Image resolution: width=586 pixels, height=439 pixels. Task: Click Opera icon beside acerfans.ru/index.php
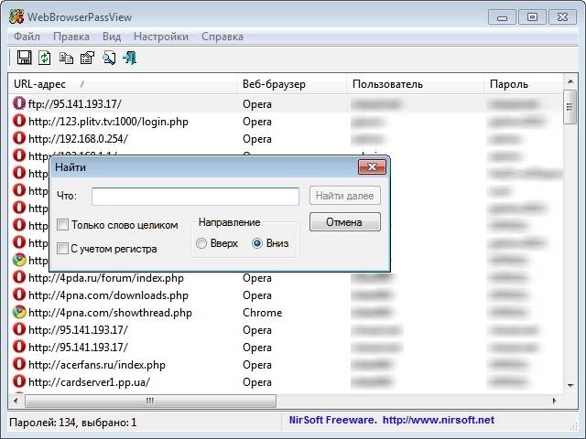point(19,364)
